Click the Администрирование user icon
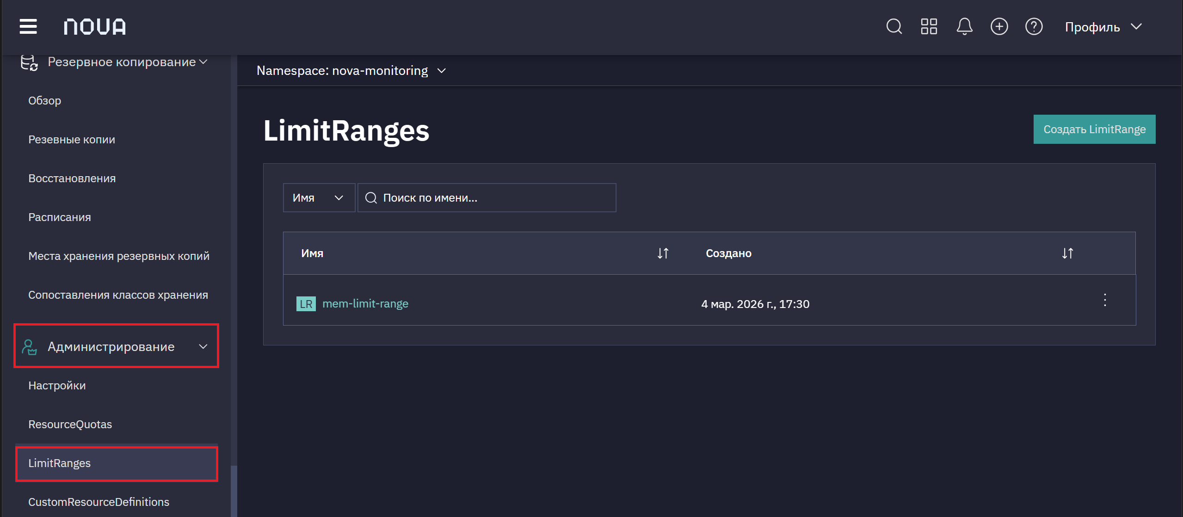Image resolution: width=1183 pixels, height=517 pixels. (x=29, y=347)
